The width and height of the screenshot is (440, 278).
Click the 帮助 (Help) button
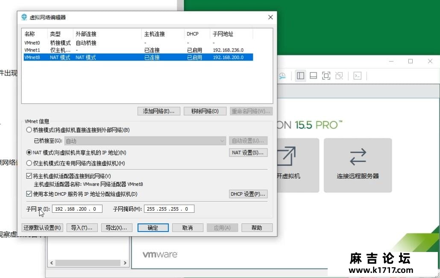pyautogui.click(x=257, y=228)
